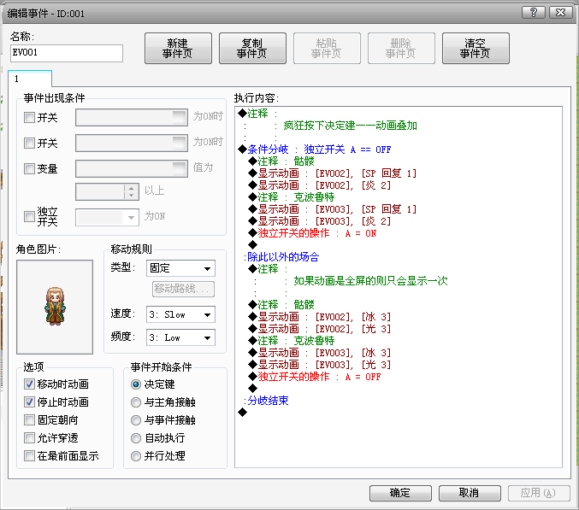Select the 决定键 trigger radio button
Screen dimensions: 579x510
point(136,384)
